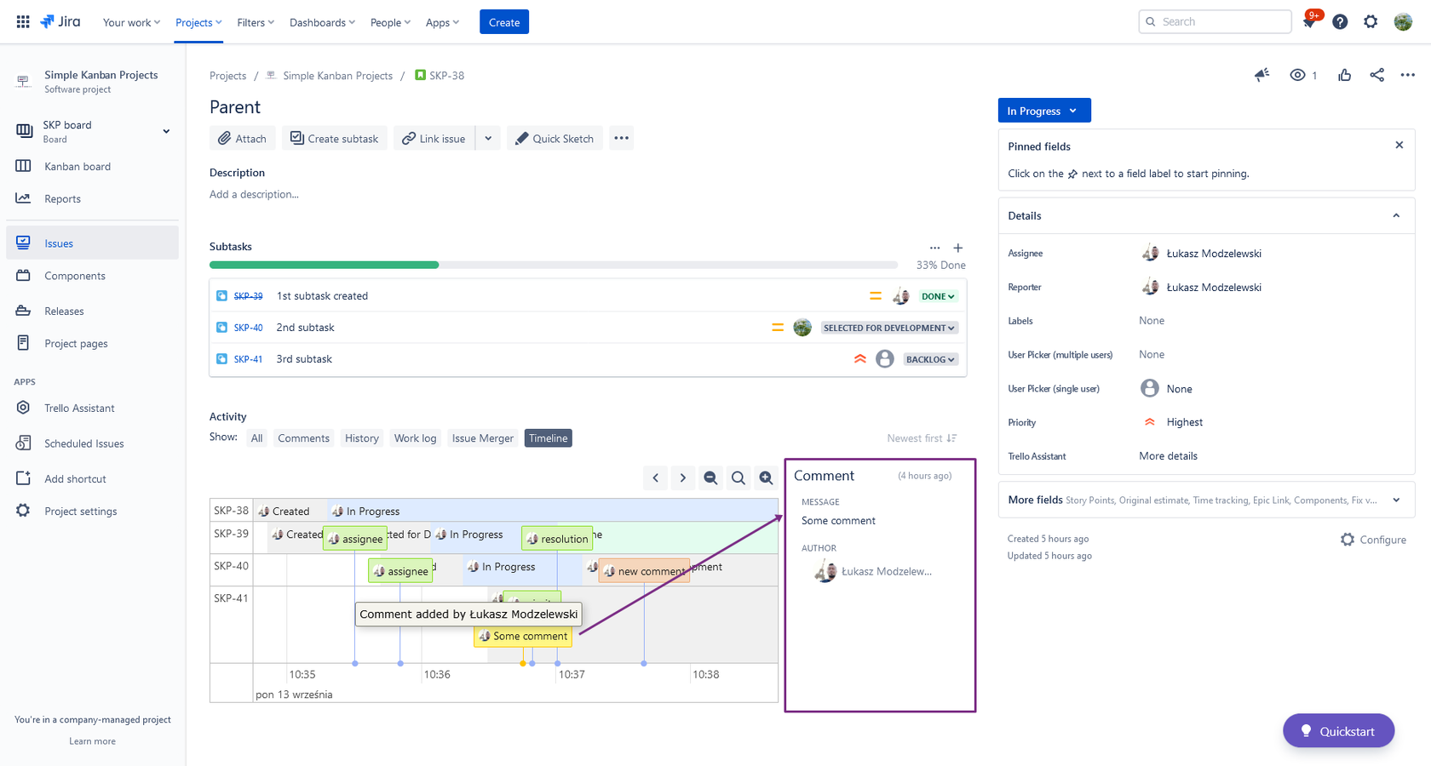
Task: Open the In Progress status dropdown
Action: (1043, 111)
